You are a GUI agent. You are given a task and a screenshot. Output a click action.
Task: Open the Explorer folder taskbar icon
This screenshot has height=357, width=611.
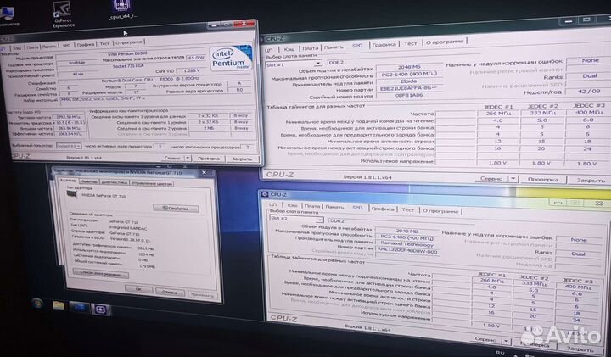pos(59,305)
